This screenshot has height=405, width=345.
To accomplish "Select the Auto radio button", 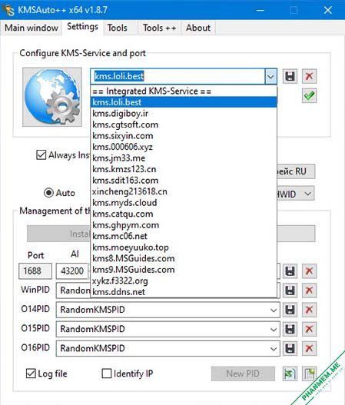I will [48, 193].
